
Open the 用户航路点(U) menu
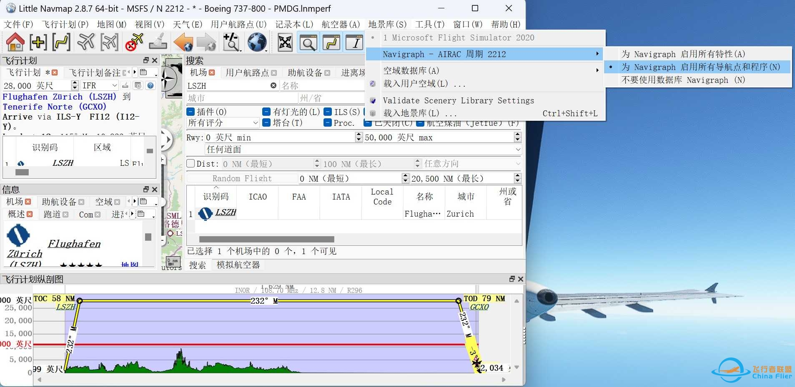point(238,25)
